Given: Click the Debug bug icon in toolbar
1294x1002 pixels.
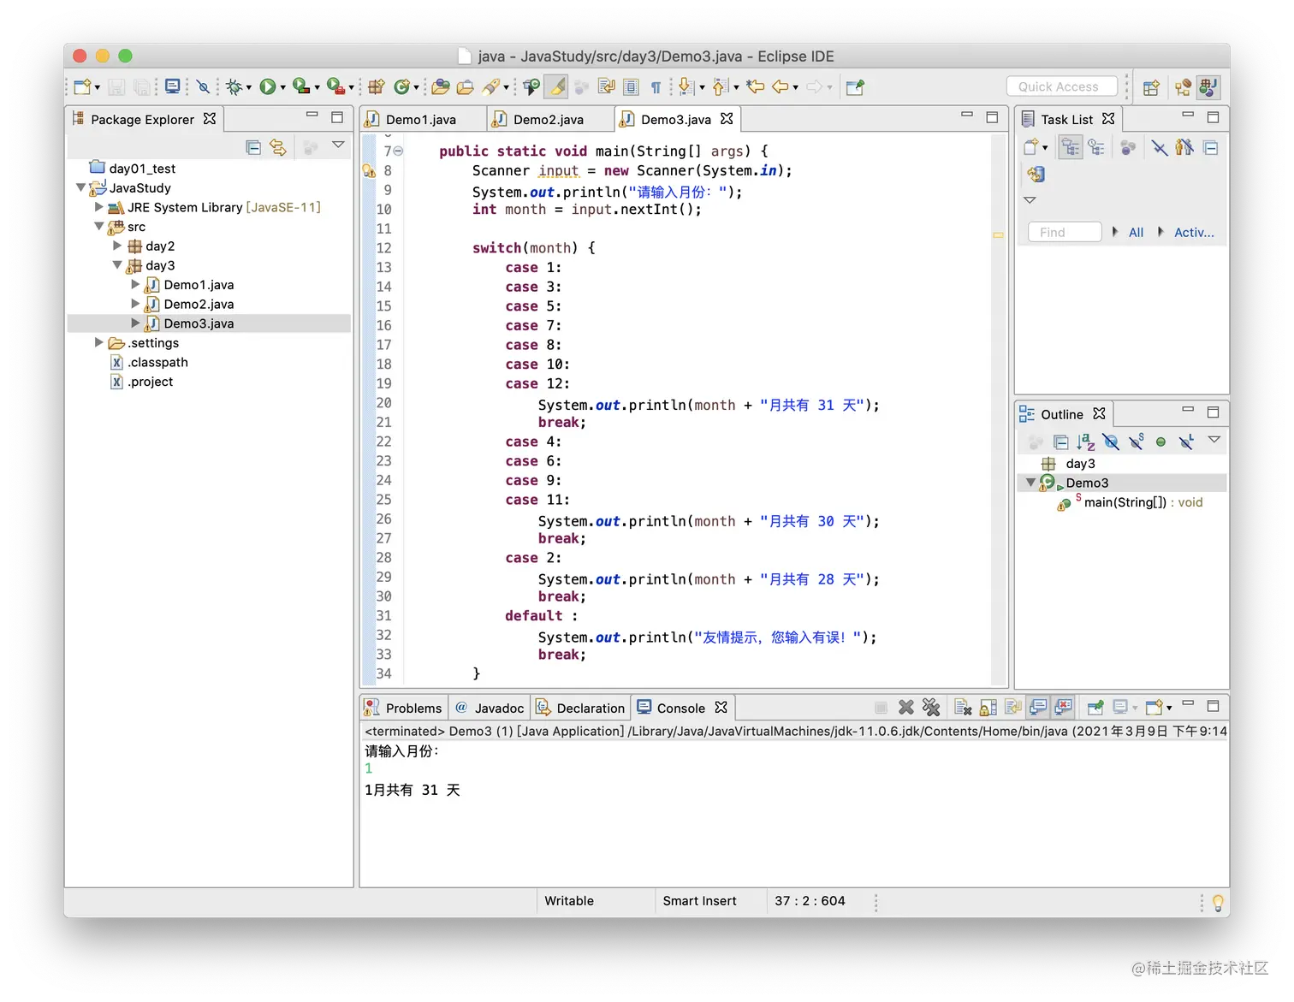Looking at the screenshot, I should [234, 86].
